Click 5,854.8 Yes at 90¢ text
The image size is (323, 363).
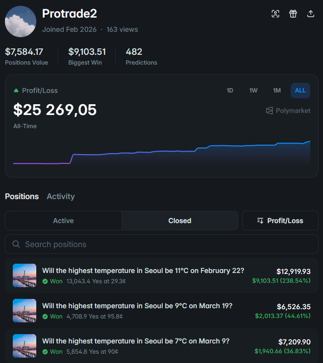[x=92, y=352]
